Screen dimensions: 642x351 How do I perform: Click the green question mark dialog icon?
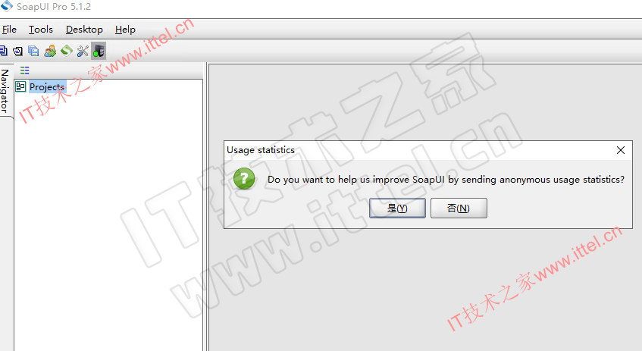[244, 179]
